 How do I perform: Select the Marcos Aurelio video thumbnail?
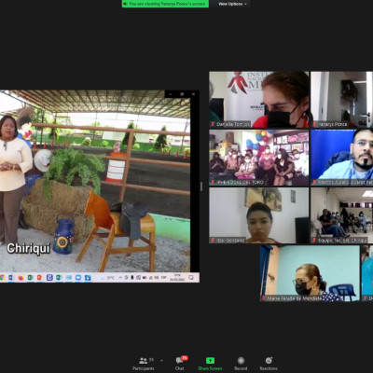pyautogui.click(x=342, y=158)
